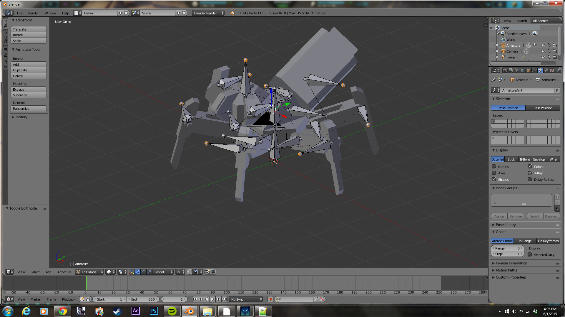
Task: Click the timeline lock range icon
Action: coord(88,299)
